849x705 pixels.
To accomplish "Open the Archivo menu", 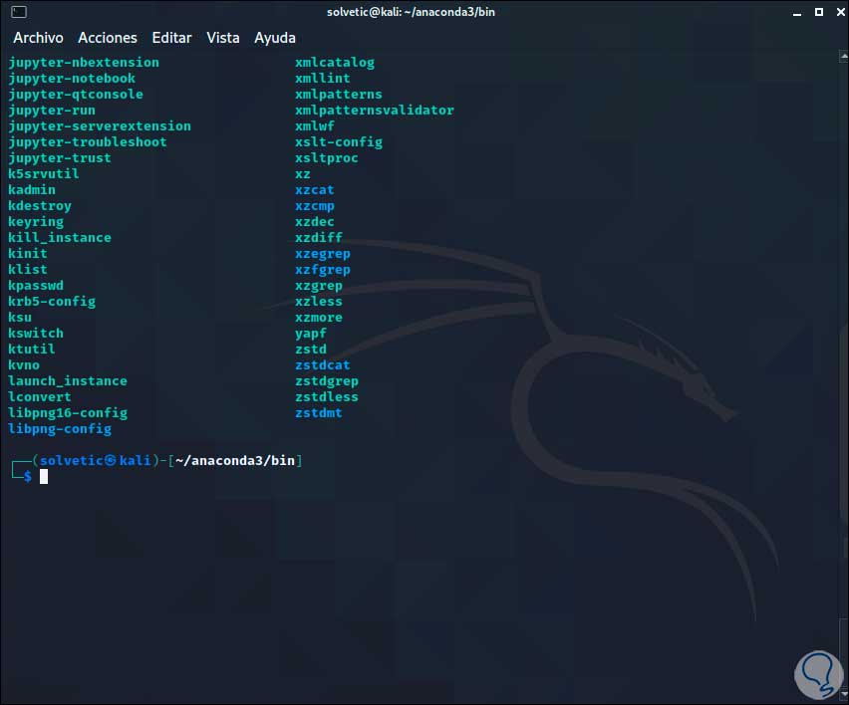I will 38,38.
